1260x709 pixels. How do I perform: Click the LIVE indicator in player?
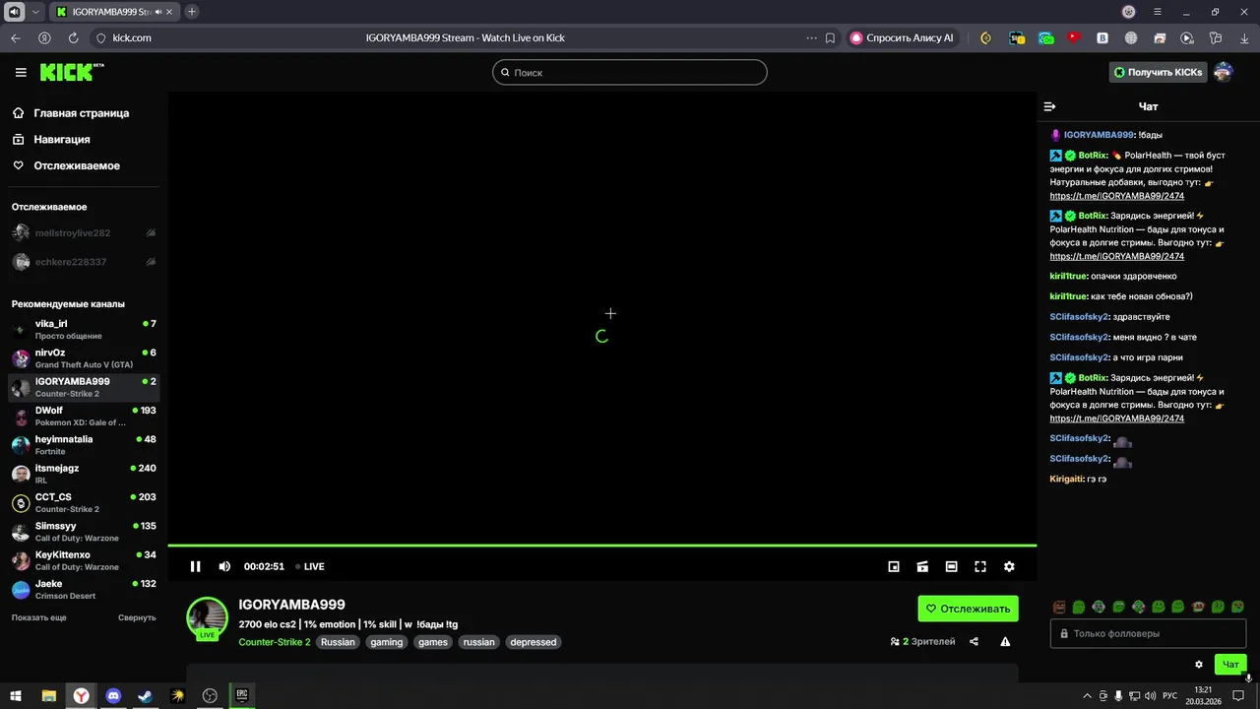tap(310, 566)
